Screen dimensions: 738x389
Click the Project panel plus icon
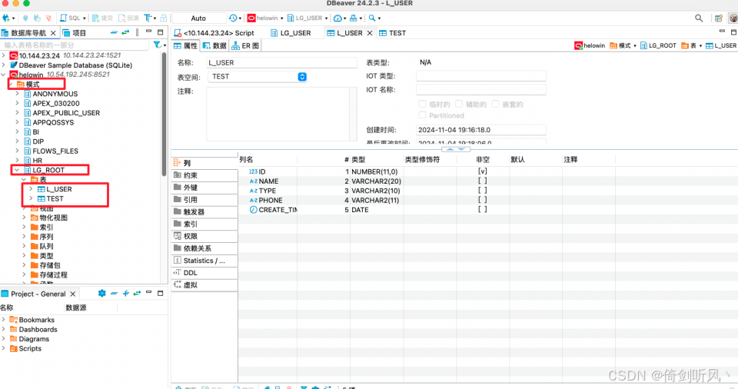[125, 294]
